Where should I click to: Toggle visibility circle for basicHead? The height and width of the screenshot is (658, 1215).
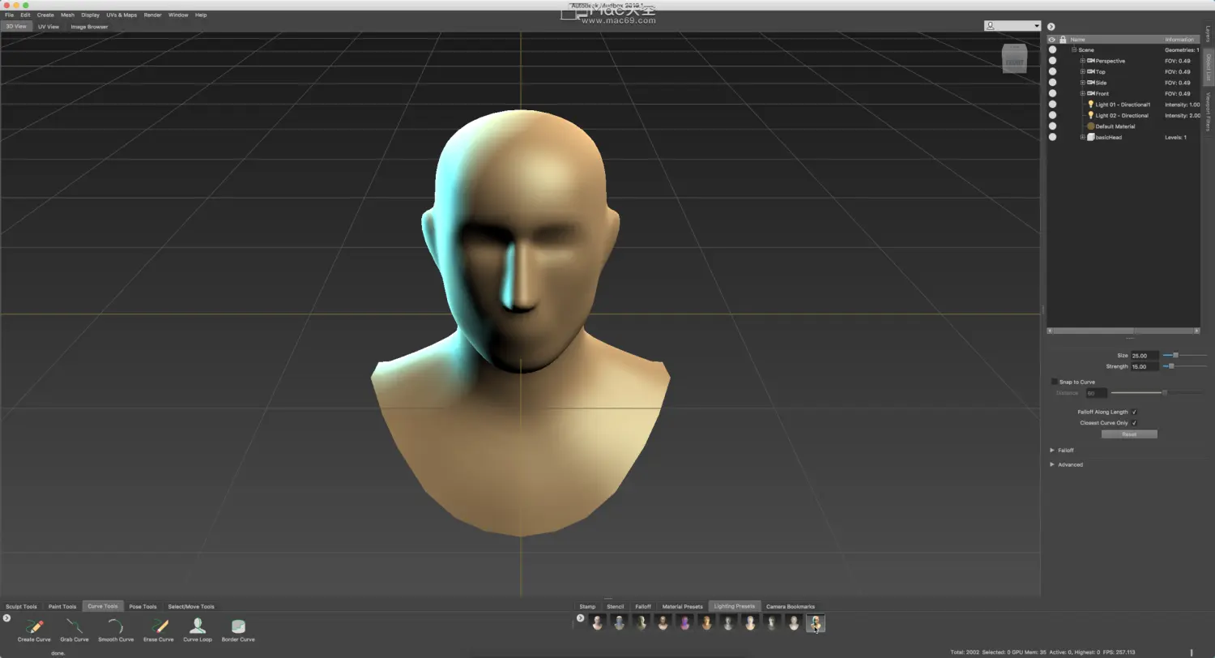pyautogui.click(x=1052, y=137)
